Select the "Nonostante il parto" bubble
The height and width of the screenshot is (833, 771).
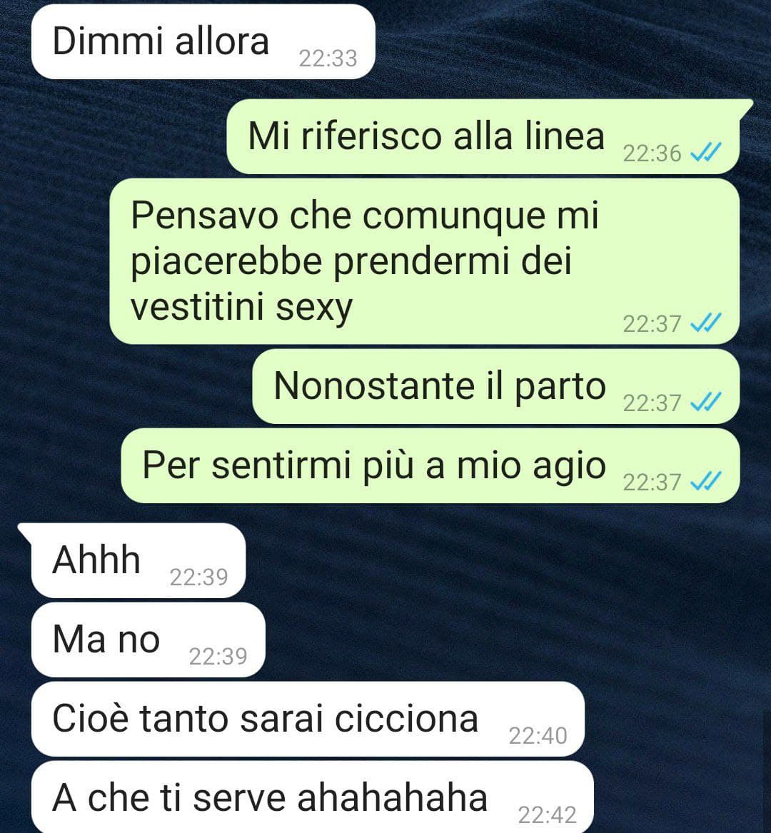click(x=495, y=387)
